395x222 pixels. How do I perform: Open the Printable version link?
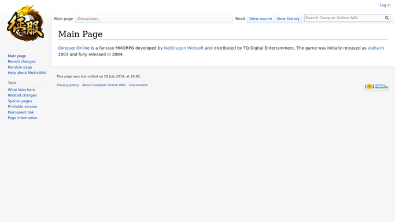pyautogui.click(x=22, y=106)
